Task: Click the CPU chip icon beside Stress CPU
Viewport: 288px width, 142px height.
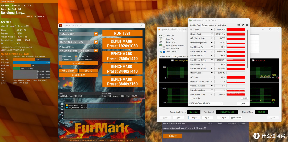Action: pyautogui.click(x=161, y=36)
